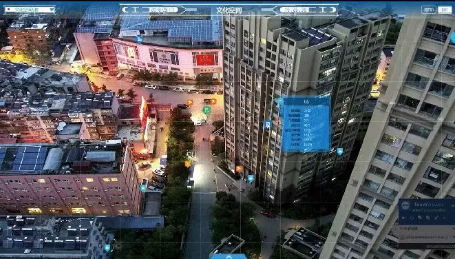Select the green map marker at the intersection
Image resolution: width=455 pixels, height=259 pixels.
point(207,110)
